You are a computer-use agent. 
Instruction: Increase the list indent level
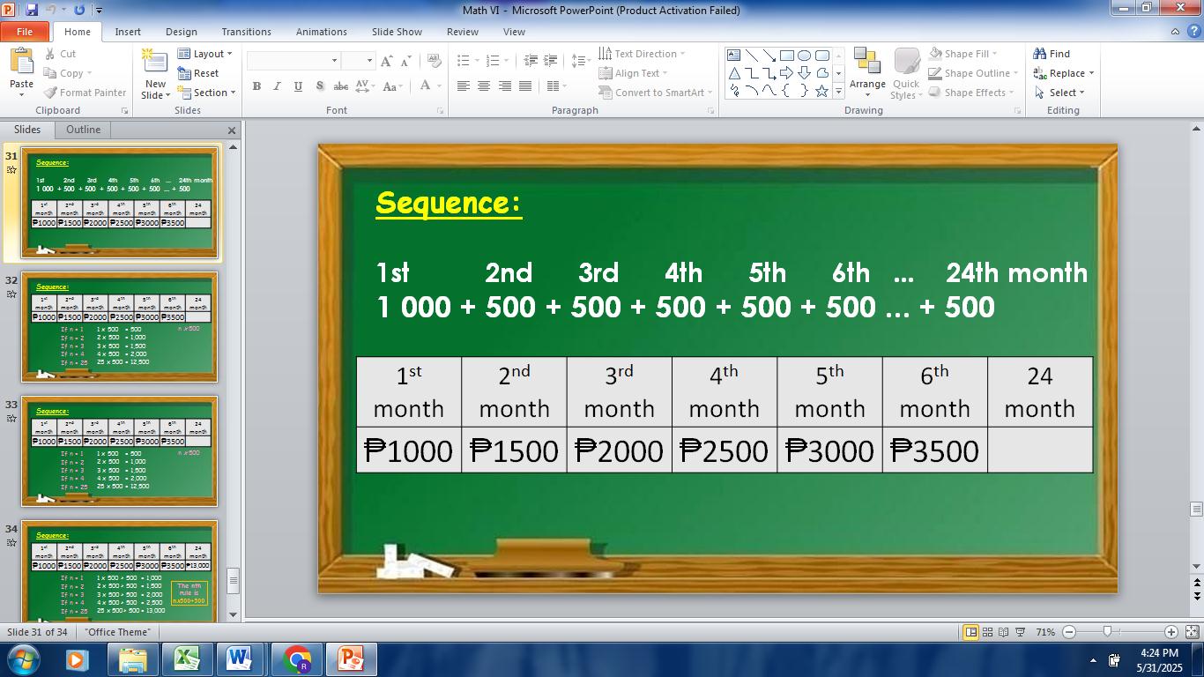click(551, 61)
